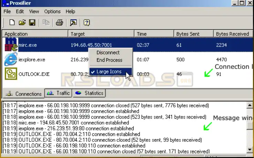Open the Options menu

52,11
